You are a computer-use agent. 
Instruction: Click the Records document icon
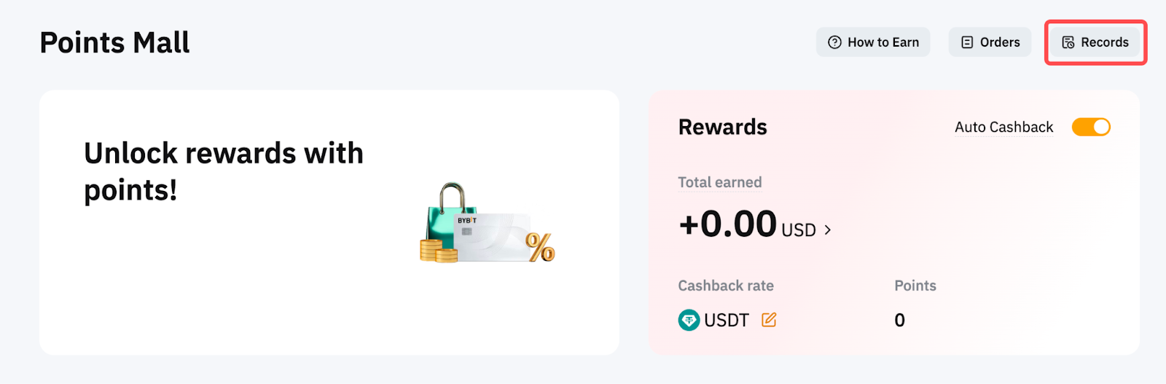click(x=1068, y=42)
